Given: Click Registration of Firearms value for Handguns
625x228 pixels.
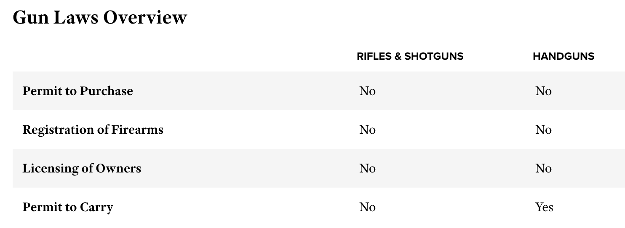Looking at the screenshot, I should point(543,130).
